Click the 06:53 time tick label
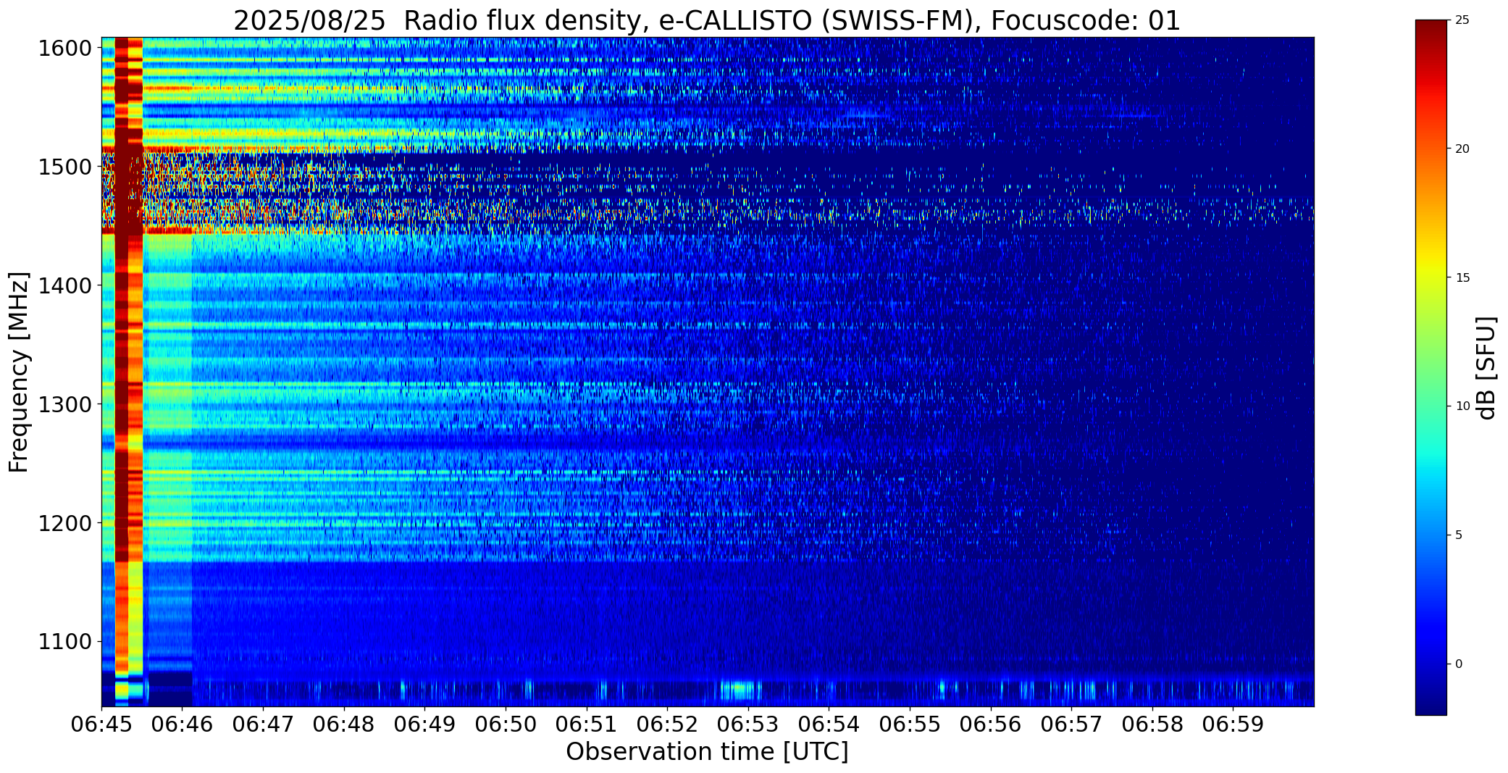Image resolution: width=1508 pixels, height=773 pixels. click(748, 724)
